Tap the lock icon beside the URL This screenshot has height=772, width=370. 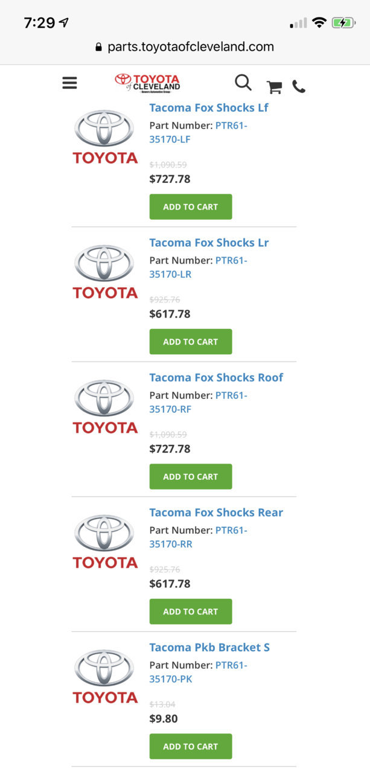[x=99, y=47]
